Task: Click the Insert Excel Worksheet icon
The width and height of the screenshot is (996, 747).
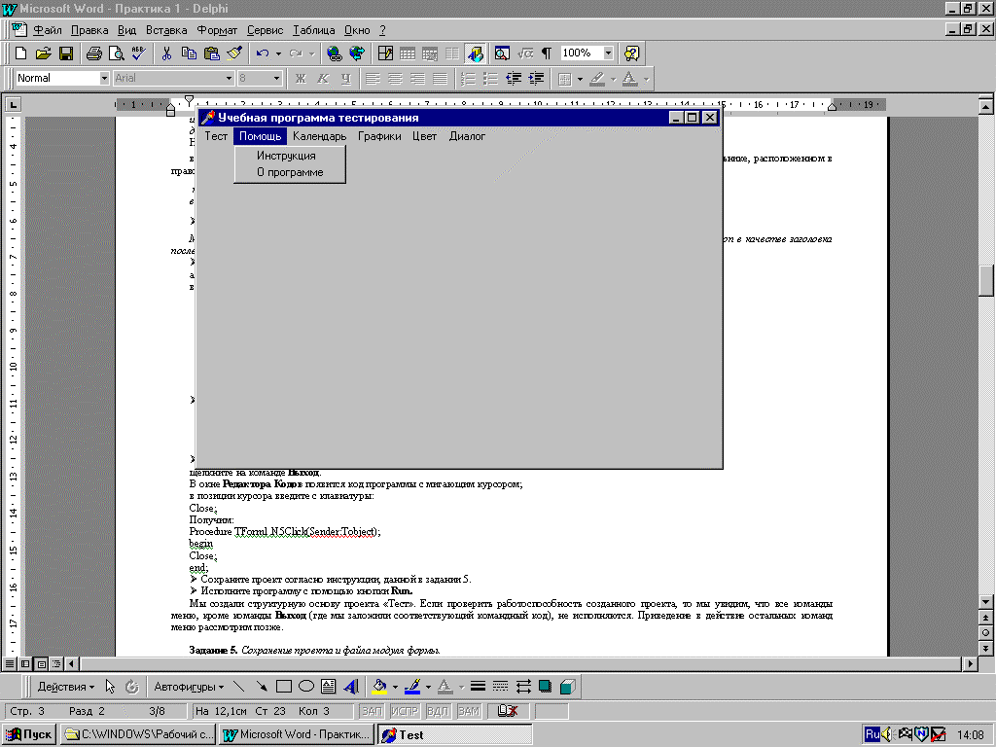Action: coord(429,53)
